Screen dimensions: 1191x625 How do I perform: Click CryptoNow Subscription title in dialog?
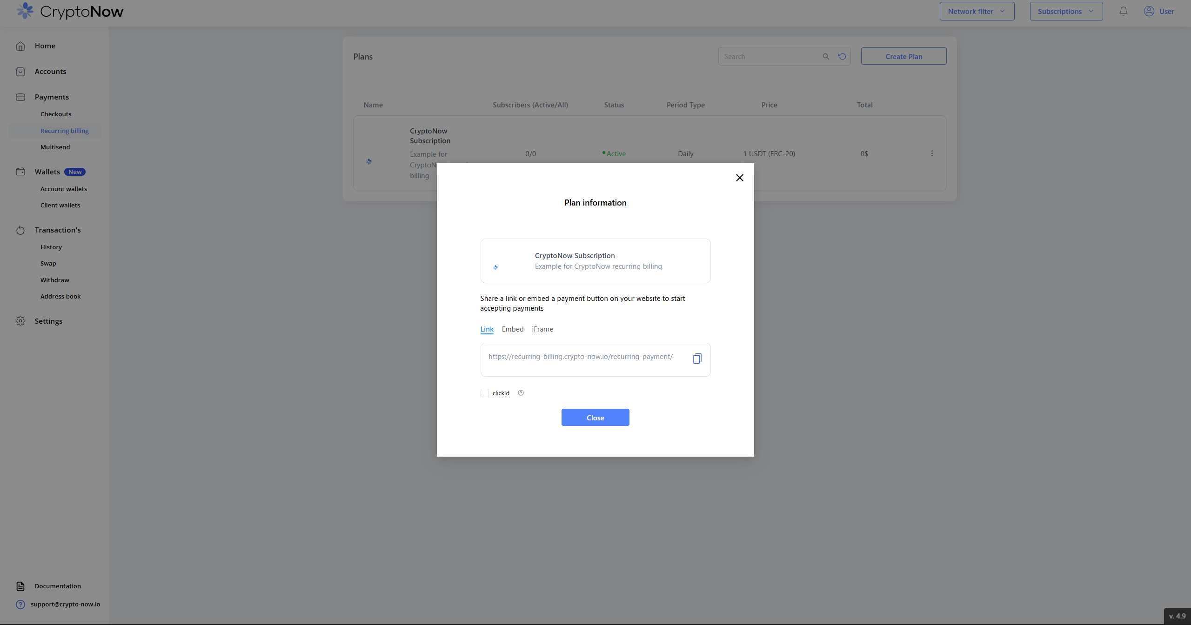(x=575, y=255)
